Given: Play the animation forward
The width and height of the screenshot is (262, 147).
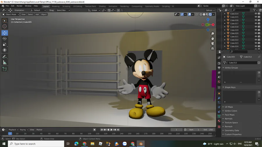Looking at the screenshot, I should tap(111, 130).
